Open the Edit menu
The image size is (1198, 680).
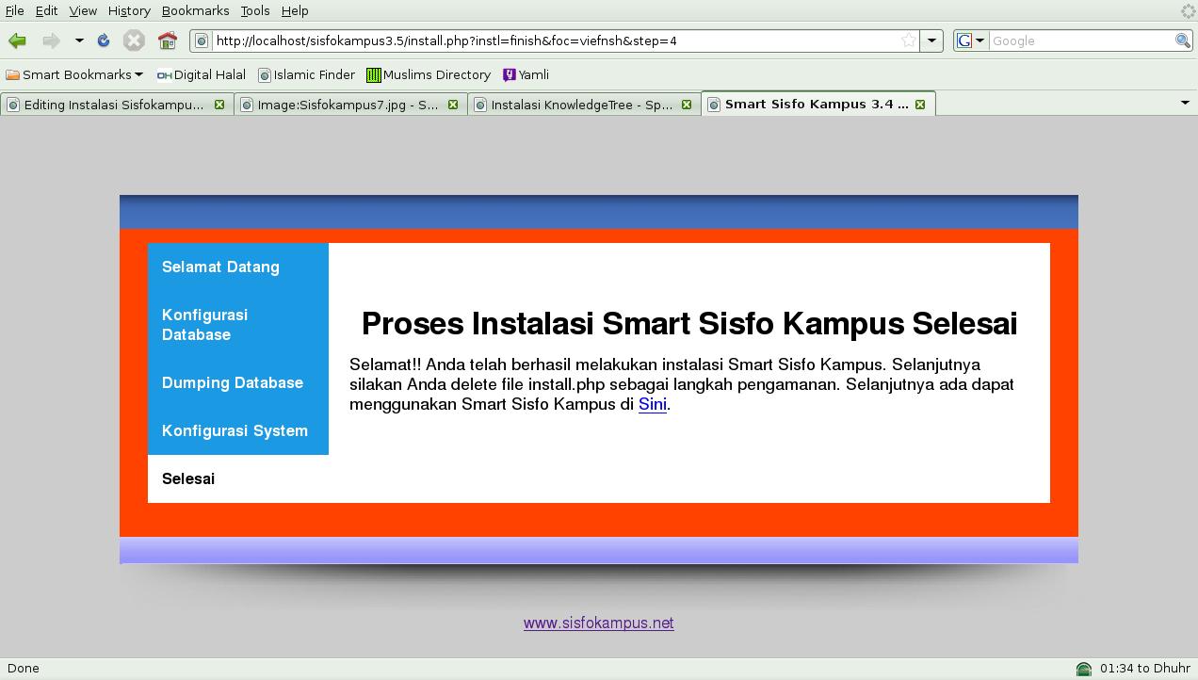[46, 10]
